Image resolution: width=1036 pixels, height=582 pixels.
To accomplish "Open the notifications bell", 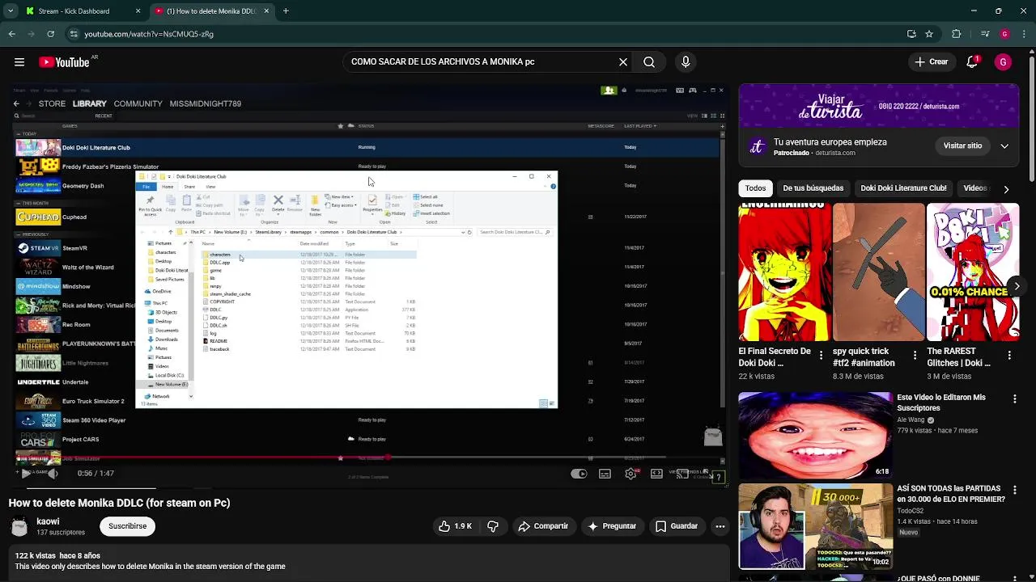I will point(972,62).
